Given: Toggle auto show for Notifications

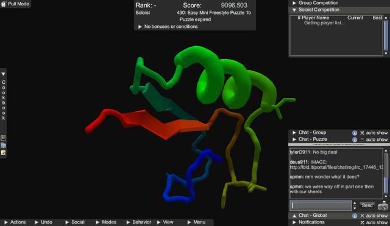Looking at the screenshot, I should [x=362, y=222].
